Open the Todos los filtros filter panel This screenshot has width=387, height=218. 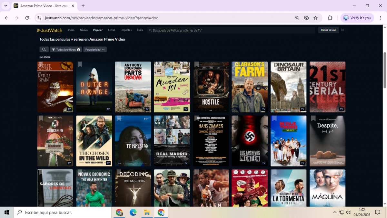[66, 50]
